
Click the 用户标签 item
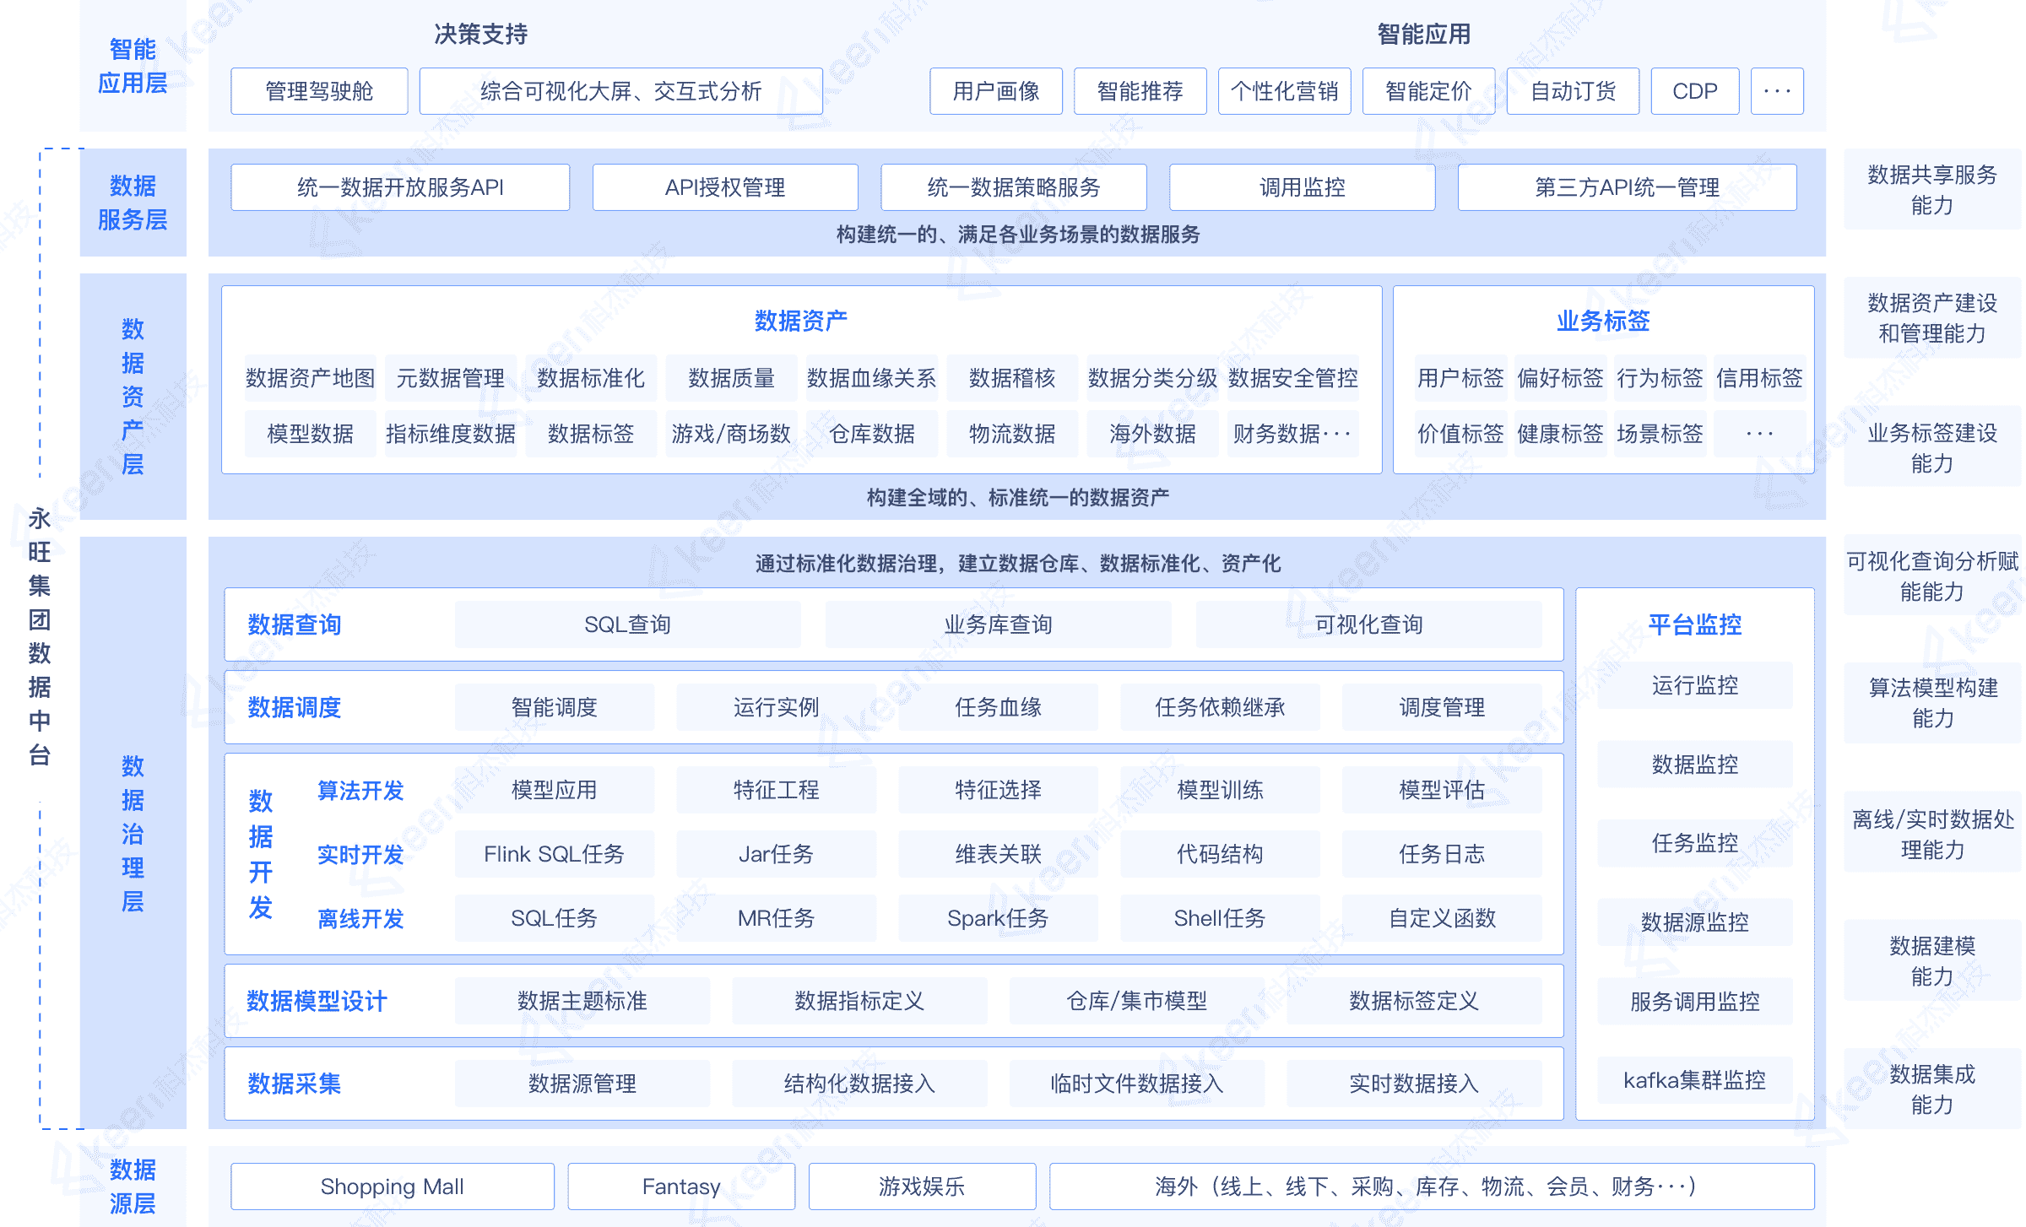pyautogui.click(x=1461, y=378)
